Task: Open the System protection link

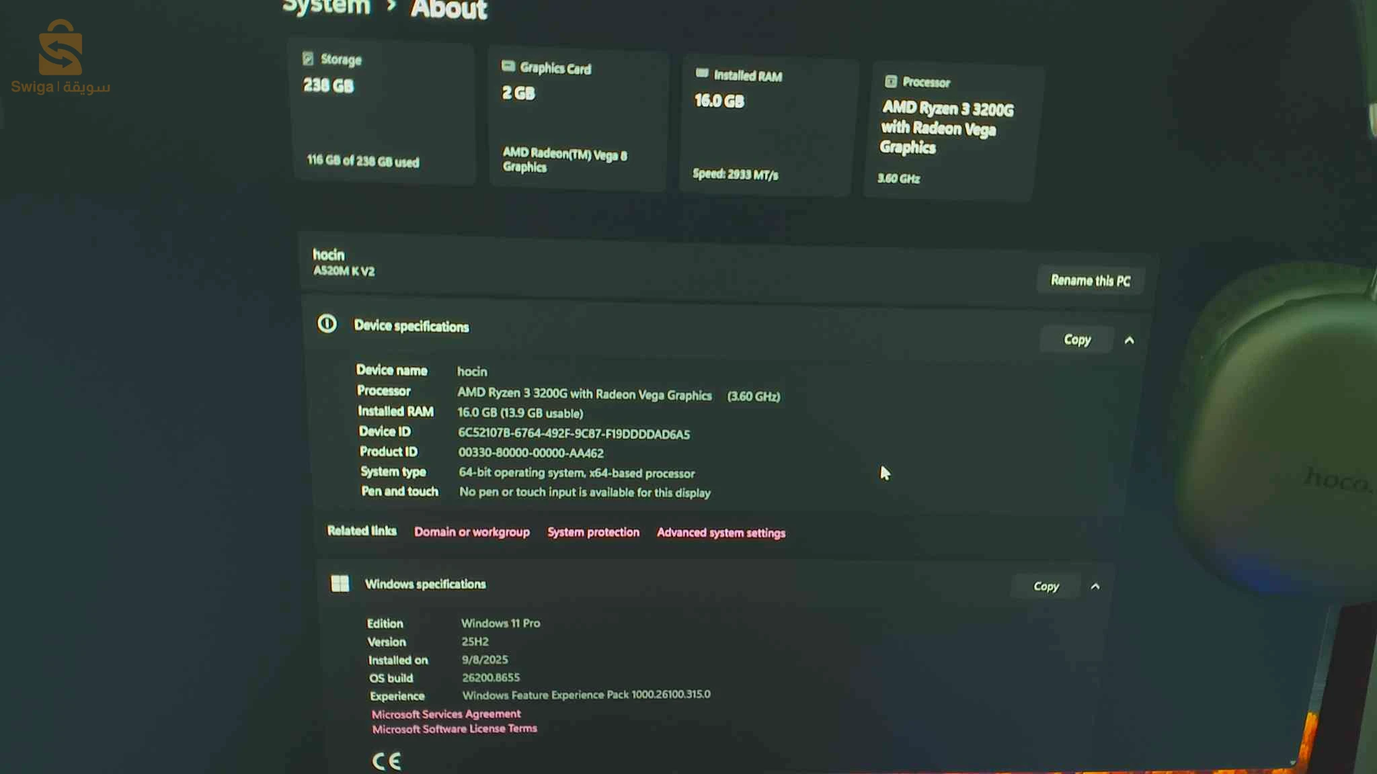Action: click(x=593, y=532)
